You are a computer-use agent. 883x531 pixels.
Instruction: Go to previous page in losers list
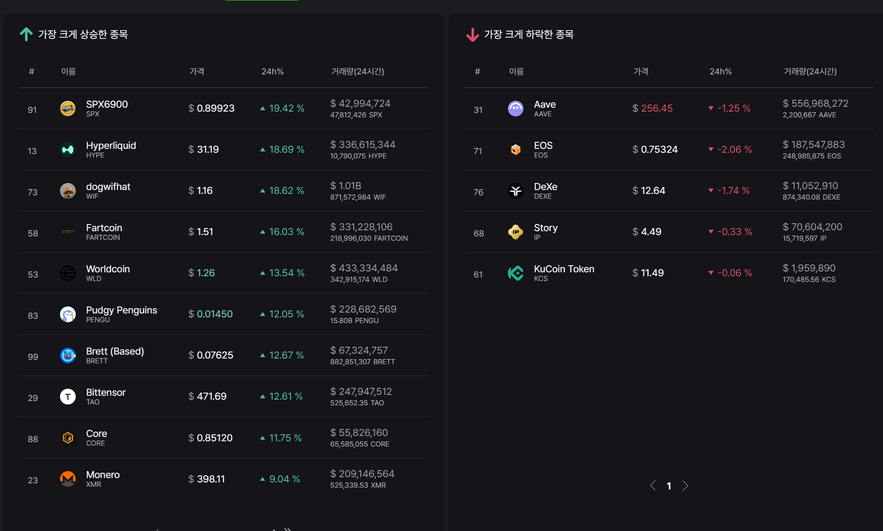click(653, 486)
